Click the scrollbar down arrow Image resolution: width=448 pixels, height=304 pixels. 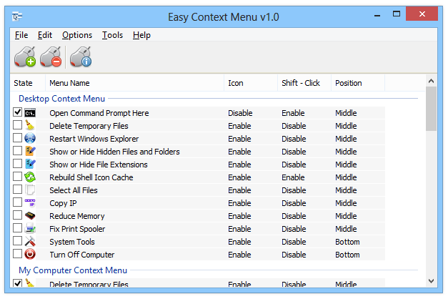coord(431,281)
